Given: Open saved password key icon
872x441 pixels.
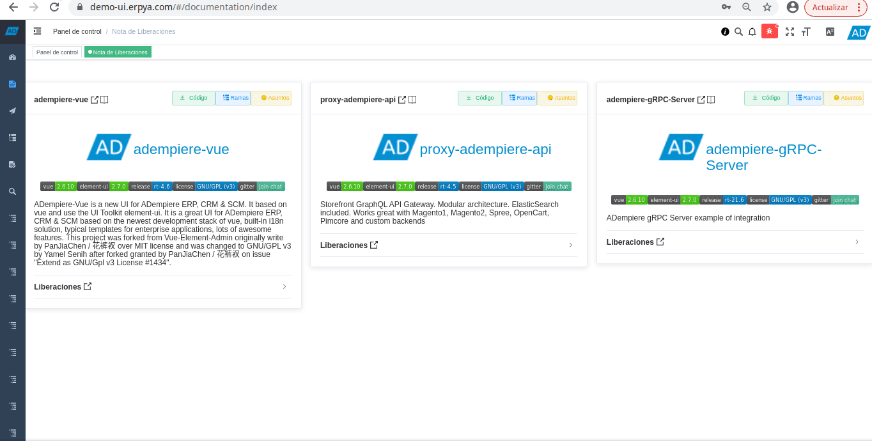Looking at the screenshot, I should [726, 7].
